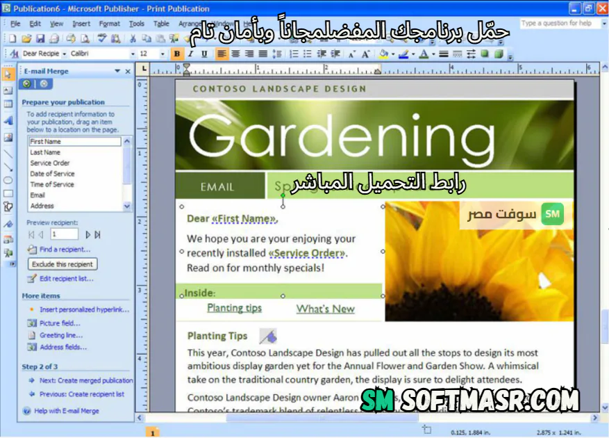This screenshot has height=438, width=609.
Task: Toggle Align Left text alignment
Action: click(x=222, y=54)
